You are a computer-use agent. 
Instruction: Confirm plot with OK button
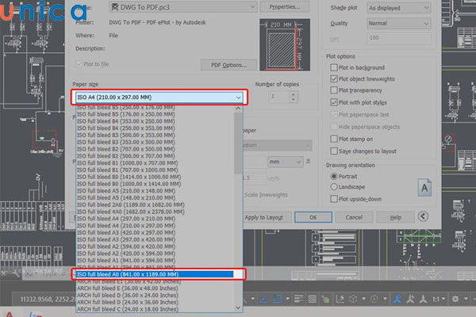click(x=313, y=217)
